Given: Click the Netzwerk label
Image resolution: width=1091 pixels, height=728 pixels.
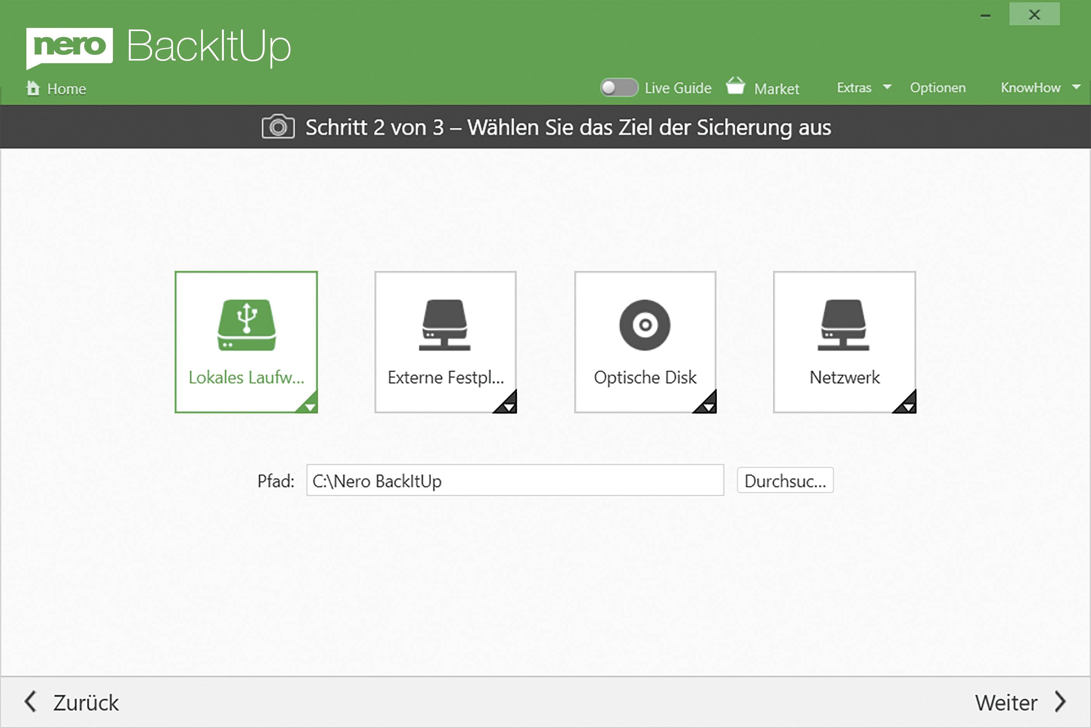Looking at the screenshot, I should tap(845, 378).
